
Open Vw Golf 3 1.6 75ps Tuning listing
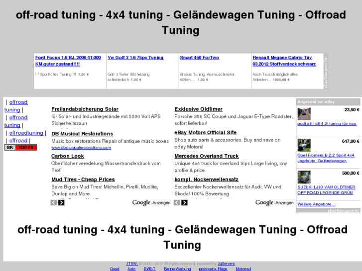(135, 58)
